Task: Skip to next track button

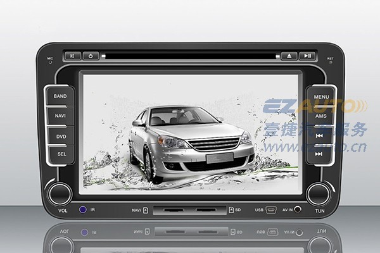Action: click(320, 154)
